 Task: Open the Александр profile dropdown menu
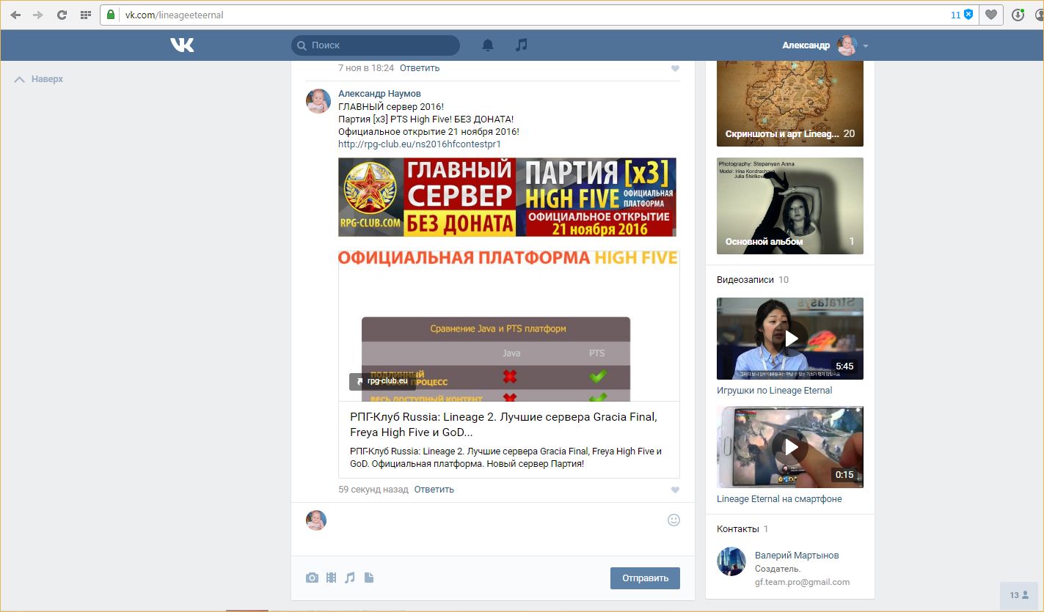pyautogui.click(x=866, y=45)
